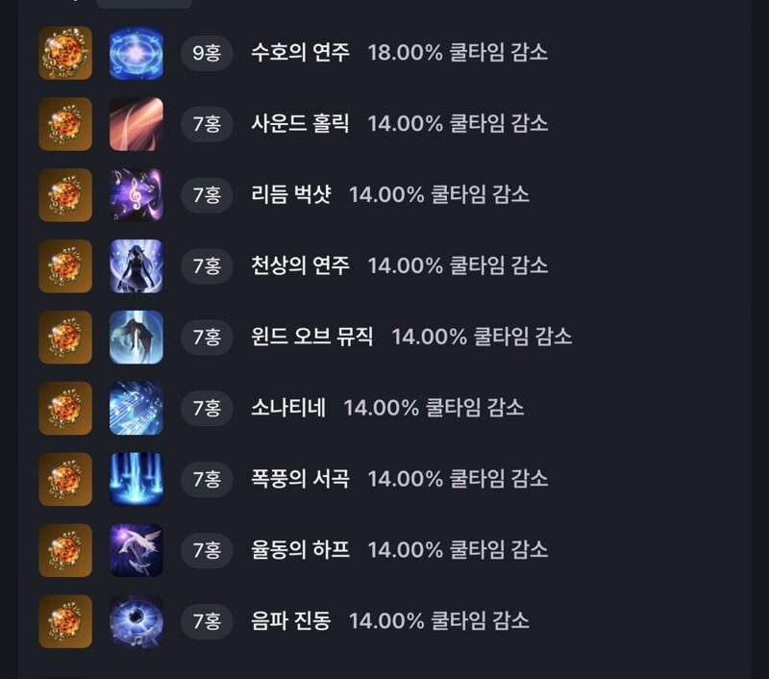
Task: Click the gem icon in 음파 진동 row
Action: (x=65, y=621)
